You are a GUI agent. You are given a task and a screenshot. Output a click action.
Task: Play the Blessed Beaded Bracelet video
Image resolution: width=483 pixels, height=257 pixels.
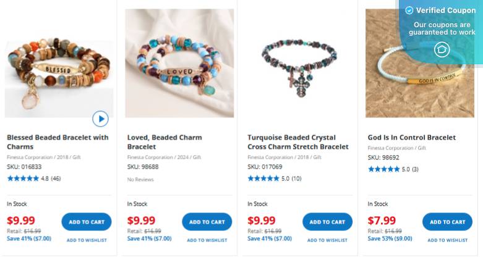[x=100, y=118]
